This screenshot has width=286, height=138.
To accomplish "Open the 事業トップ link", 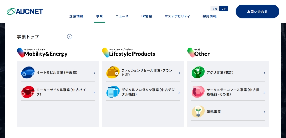I will (x=28, y=37).
